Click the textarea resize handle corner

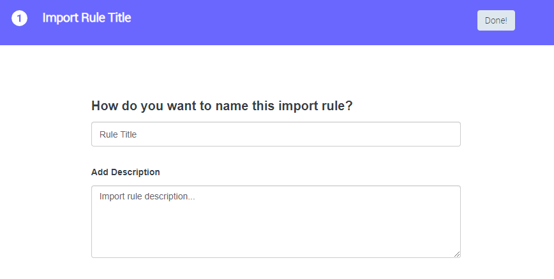(458, 254)
